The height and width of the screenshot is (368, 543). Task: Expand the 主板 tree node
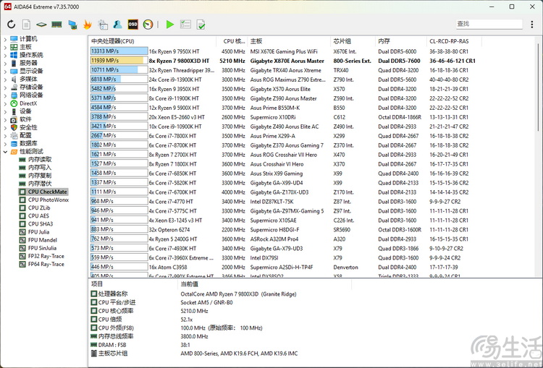coord(5,47)
